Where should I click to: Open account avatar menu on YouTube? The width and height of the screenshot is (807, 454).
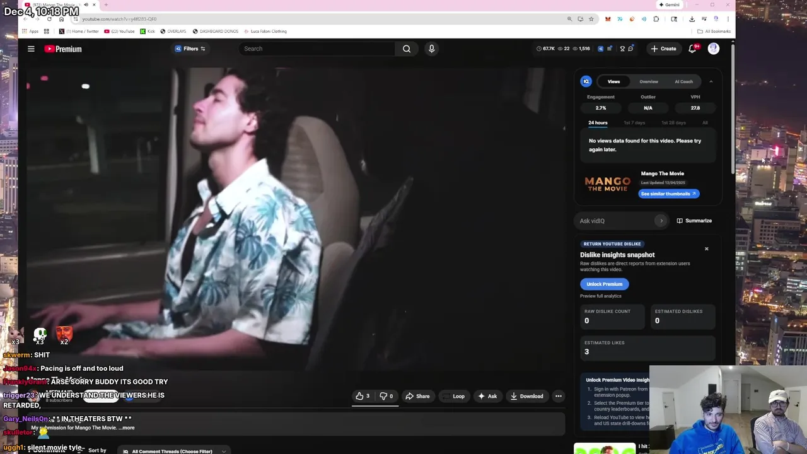pyautogui.click(x=713, y=49)
